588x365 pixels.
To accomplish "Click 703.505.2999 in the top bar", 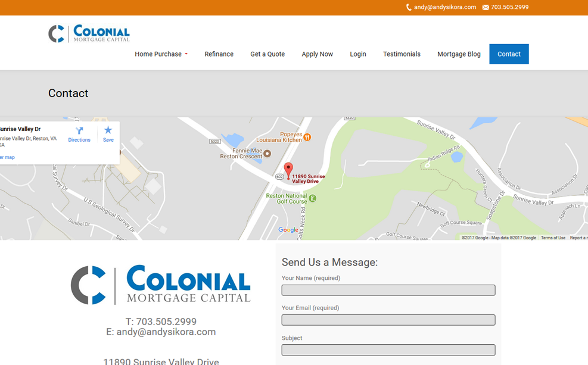I will click(x=509, y=7).
